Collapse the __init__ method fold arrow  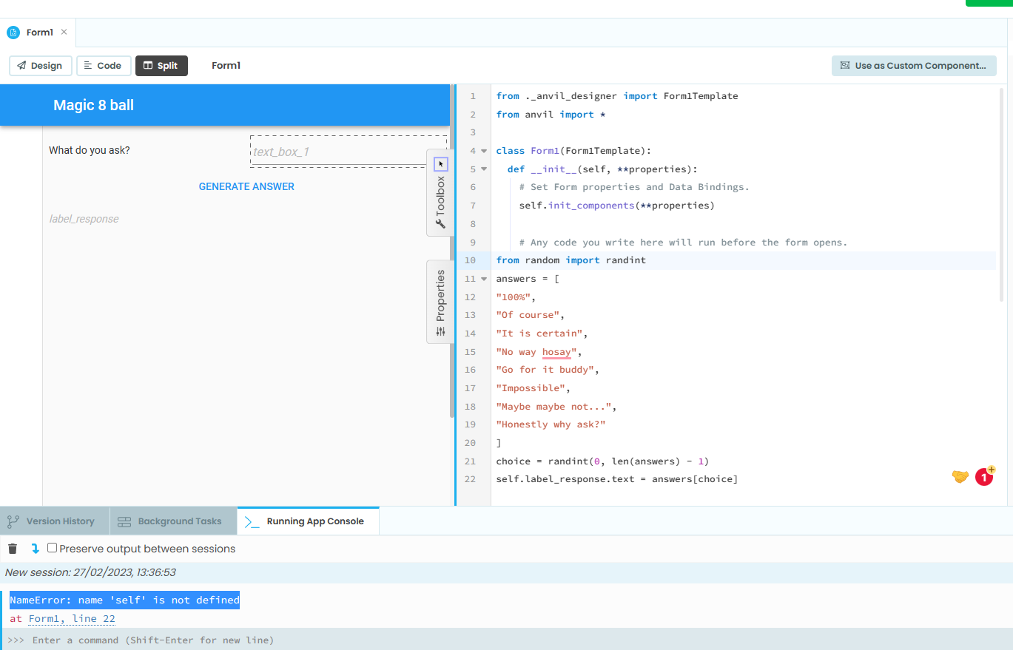click(485, 169)
